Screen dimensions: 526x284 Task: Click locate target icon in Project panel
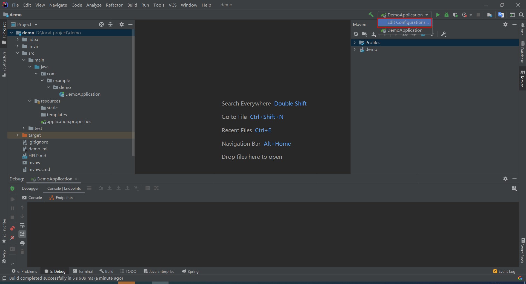[101, 24]
